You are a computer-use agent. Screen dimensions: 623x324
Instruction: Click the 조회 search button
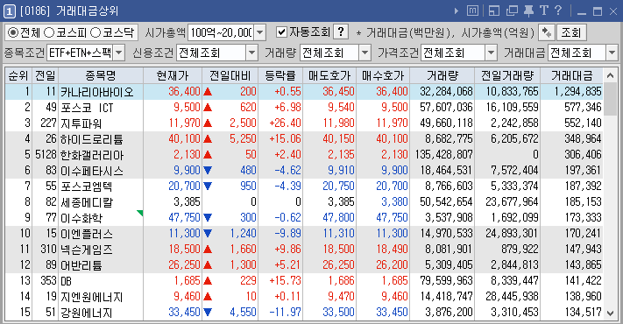point(571,32)
